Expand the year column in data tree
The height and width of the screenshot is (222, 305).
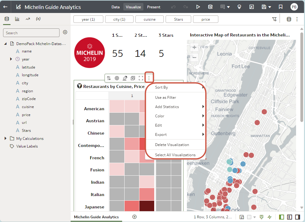coord(11,59)
